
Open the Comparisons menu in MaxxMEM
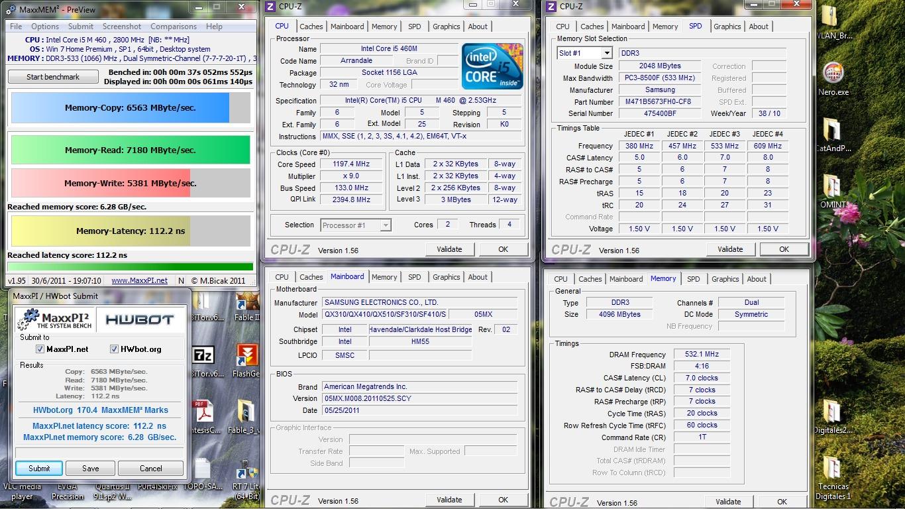tap(174, 27)
